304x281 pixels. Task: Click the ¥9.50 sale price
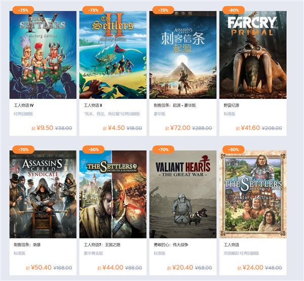[x=45, y=128]
